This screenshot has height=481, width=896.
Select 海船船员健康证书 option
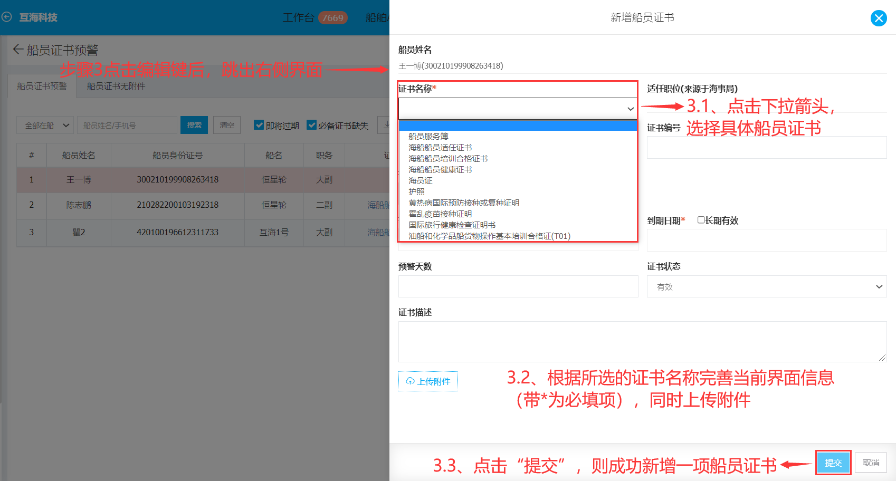click(440, 169)
